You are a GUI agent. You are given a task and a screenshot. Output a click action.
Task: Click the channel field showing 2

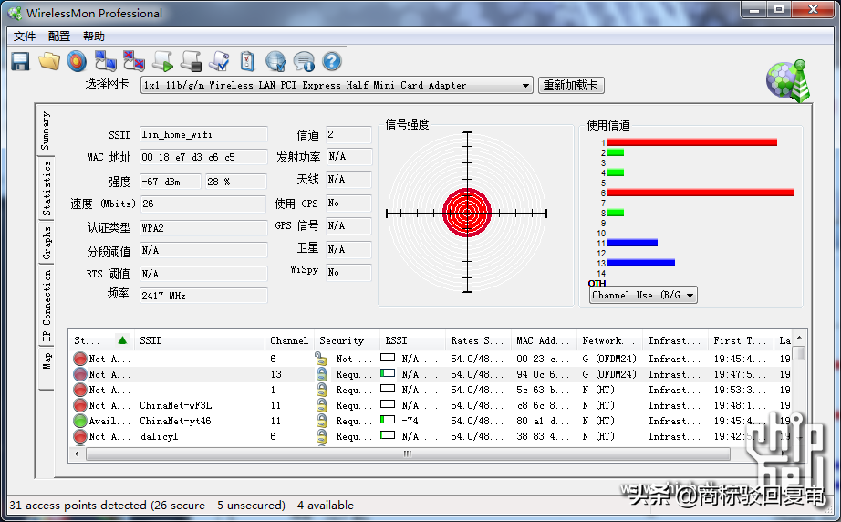[x=348, y=135]
